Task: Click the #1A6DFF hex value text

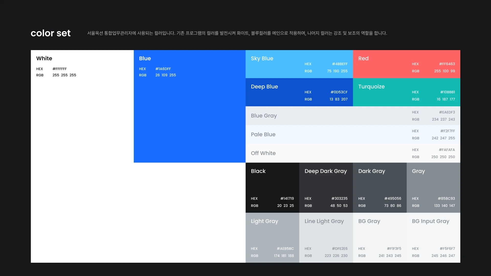Action: point(163,69)
